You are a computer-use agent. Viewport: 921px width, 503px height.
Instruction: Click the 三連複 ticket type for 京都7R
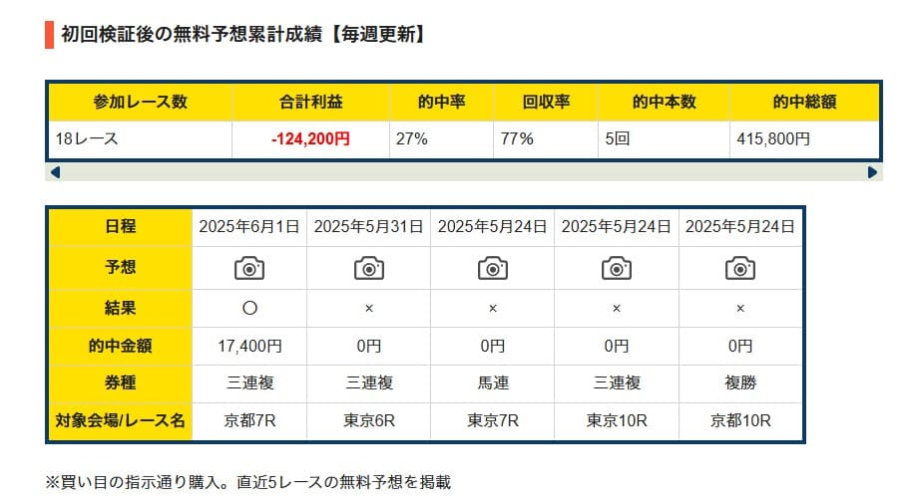tap(250, 383)
